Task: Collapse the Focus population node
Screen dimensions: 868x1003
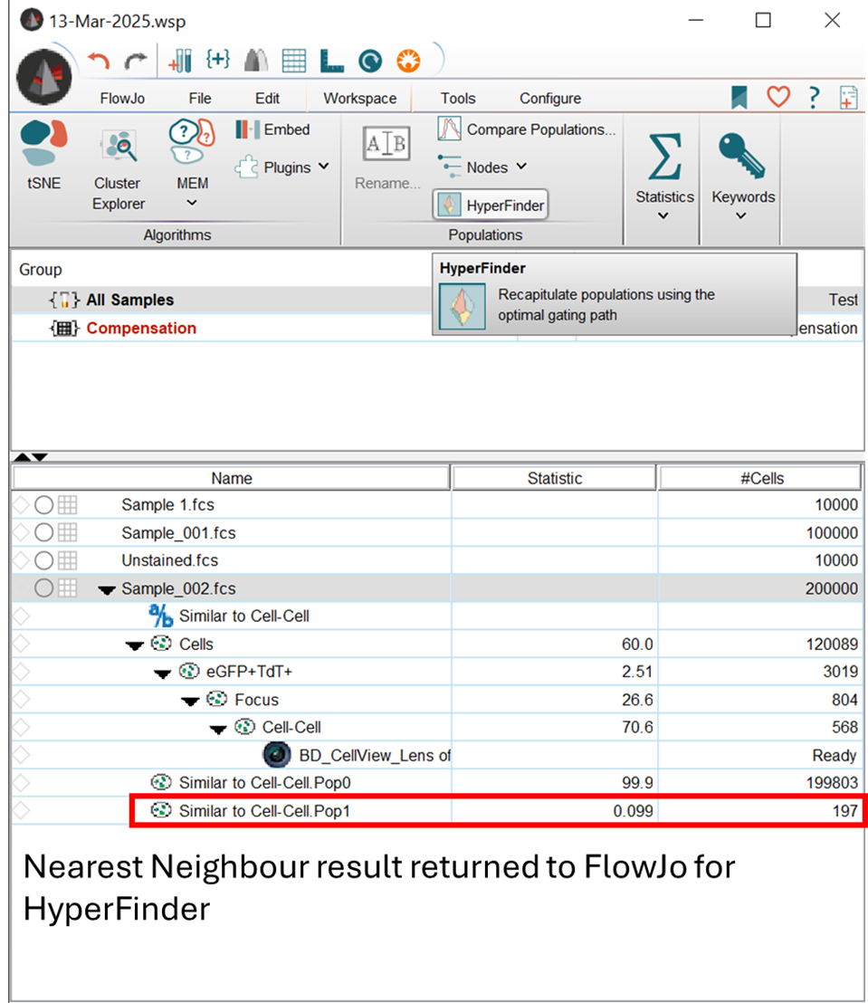Action: (190, 701)
